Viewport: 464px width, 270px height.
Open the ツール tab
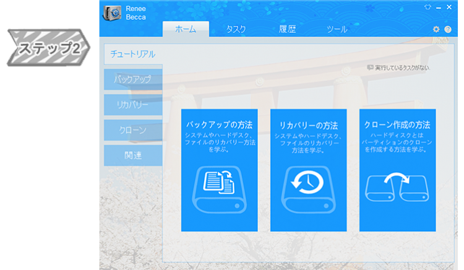(337, 29)
